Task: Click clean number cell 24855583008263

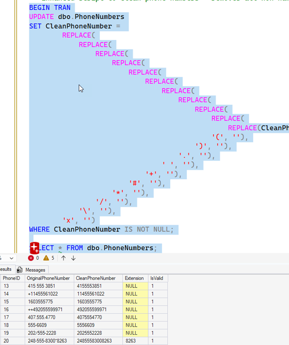Action: tap(93, 341)
